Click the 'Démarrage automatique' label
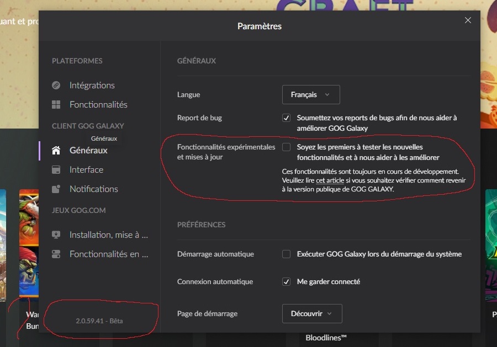Screen dimensions: 497x347 [215, 254]
